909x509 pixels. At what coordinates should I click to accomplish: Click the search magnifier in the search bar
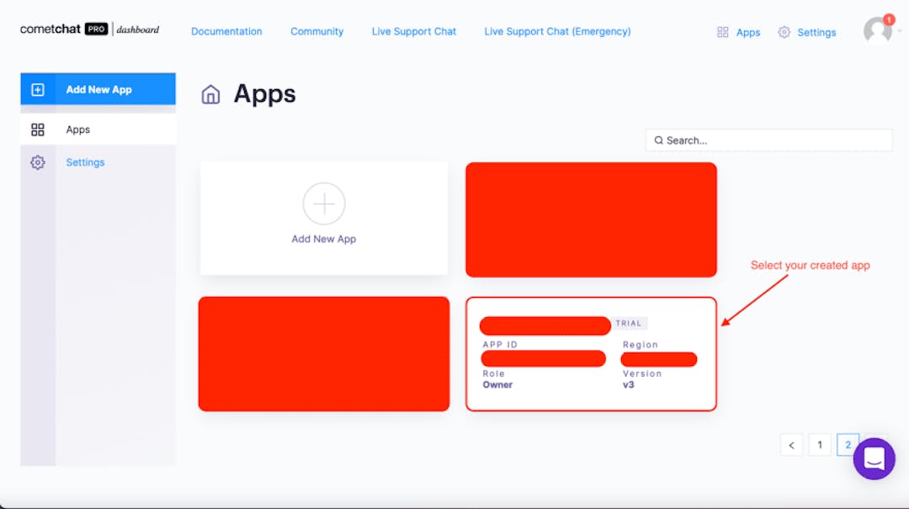tap(659, 140)
